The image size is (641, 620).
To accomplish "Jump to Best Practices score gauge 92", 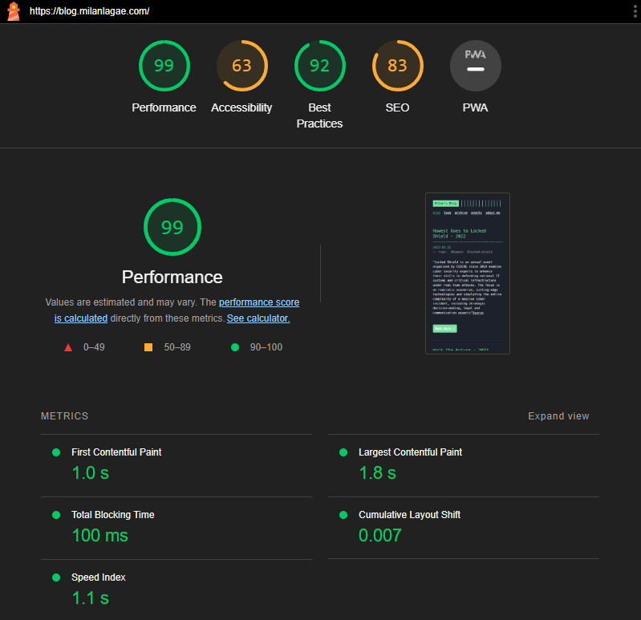I will pos(319,66).
